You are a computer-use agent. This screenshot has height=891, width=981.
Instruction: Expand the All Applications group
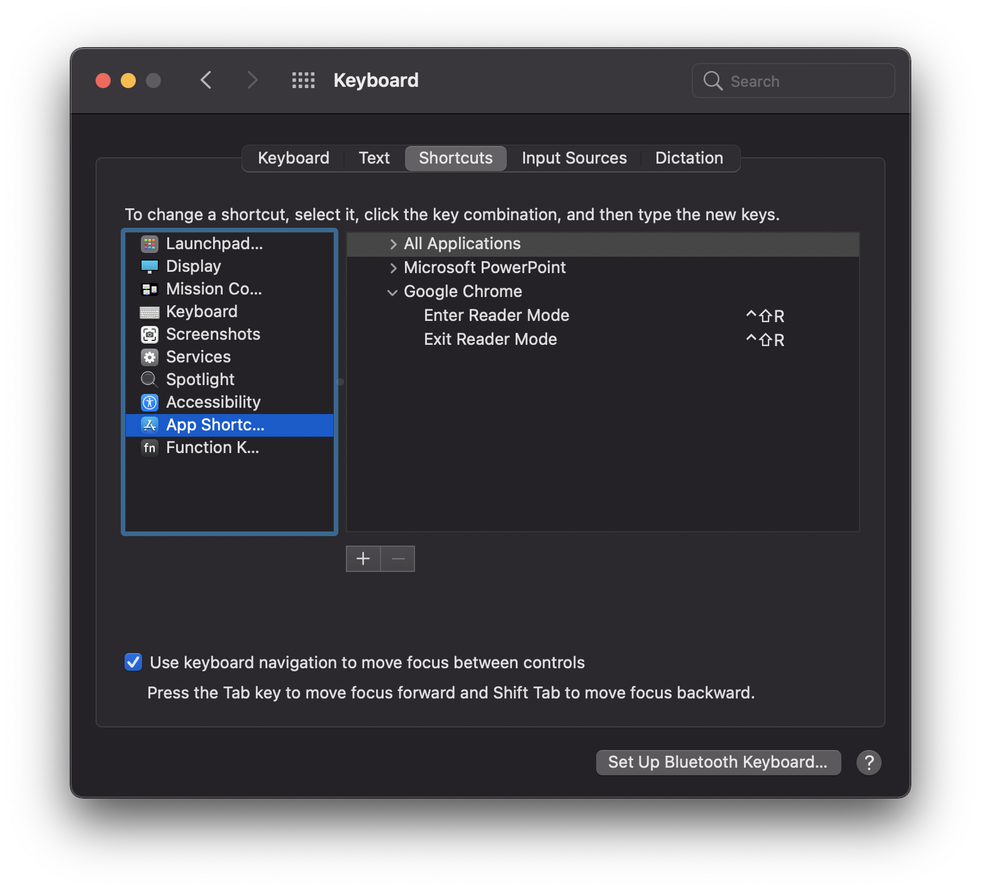[393, 244]
